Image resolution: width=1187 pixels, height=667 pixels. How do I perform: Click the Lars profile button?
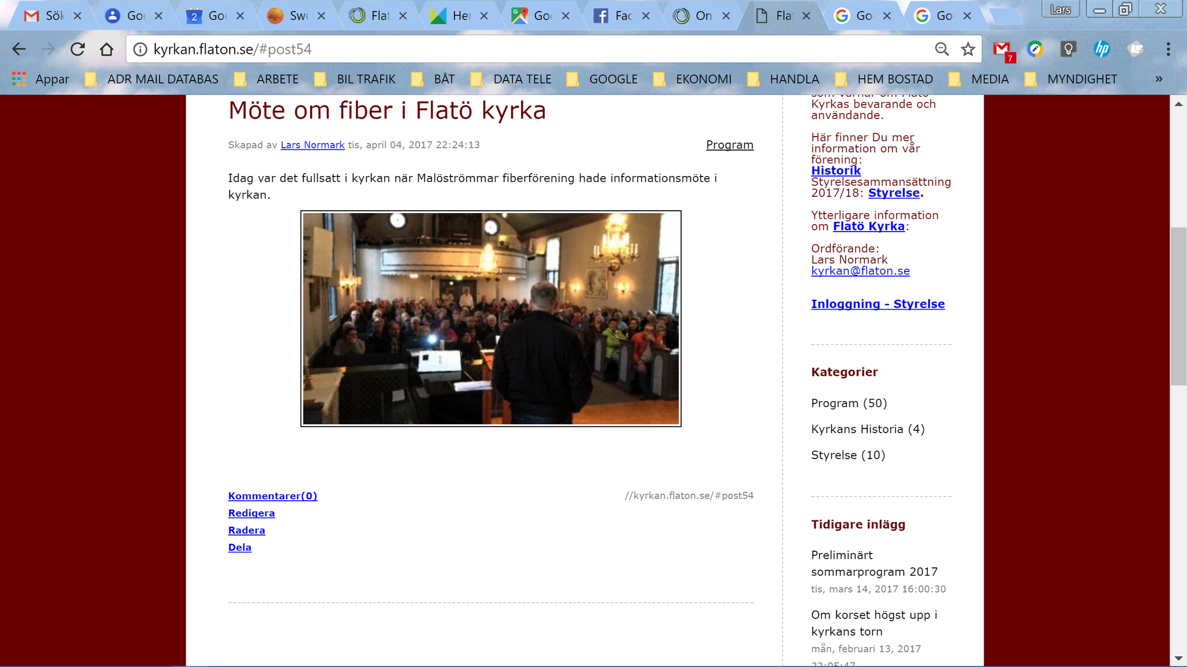pos(1060,9)
